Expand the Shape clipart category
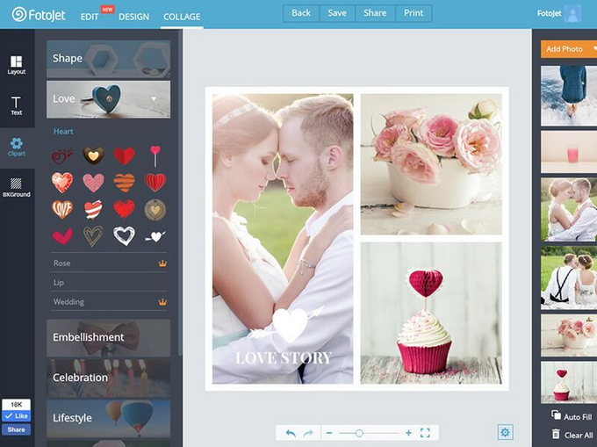597x447 pixels. click(x=109, y=59)
